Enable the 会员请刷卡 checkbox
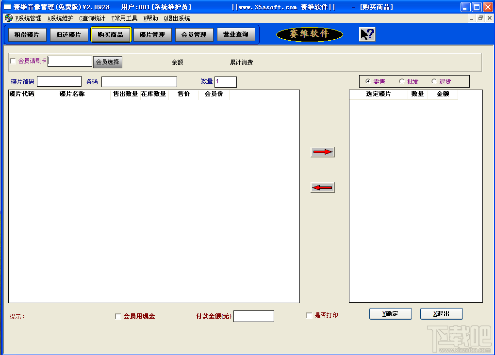 [13, 61]
